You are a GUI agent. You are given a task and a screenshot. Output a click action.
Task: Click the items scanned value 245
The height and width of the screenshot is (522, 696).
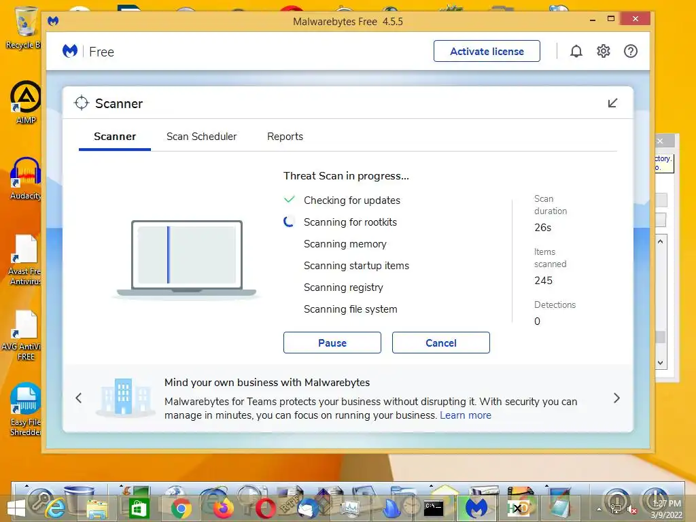pos(543,281)
